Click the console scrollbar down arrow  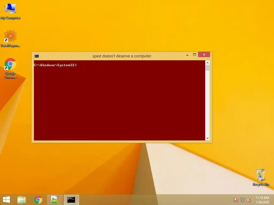click(x=207, y=138)
